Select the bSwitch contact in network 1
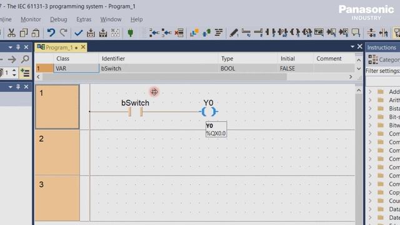The width and height of the screenshot is (400, 225). (x=136, y=111)
